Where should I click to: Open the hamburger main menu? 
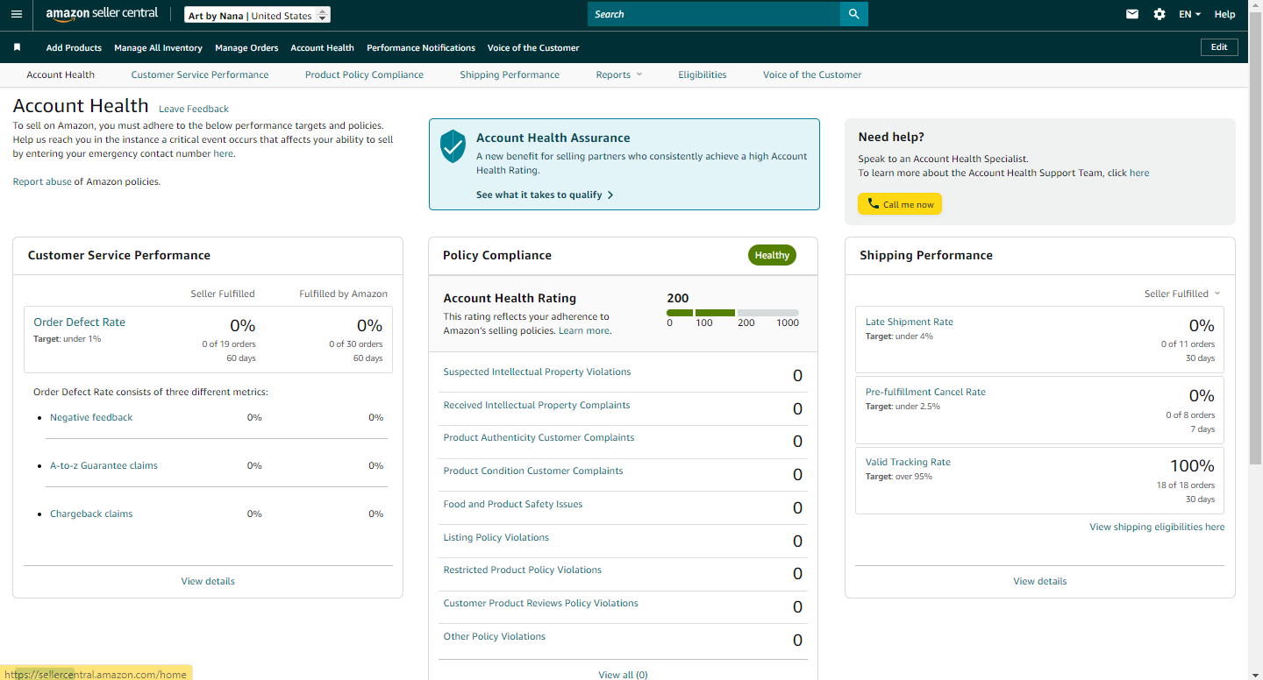[x=17, y=14]
